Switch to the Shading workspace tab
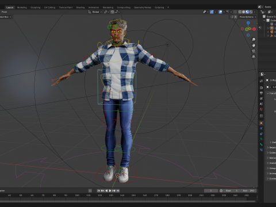276x207 pixels. click(x=80, y=7)
